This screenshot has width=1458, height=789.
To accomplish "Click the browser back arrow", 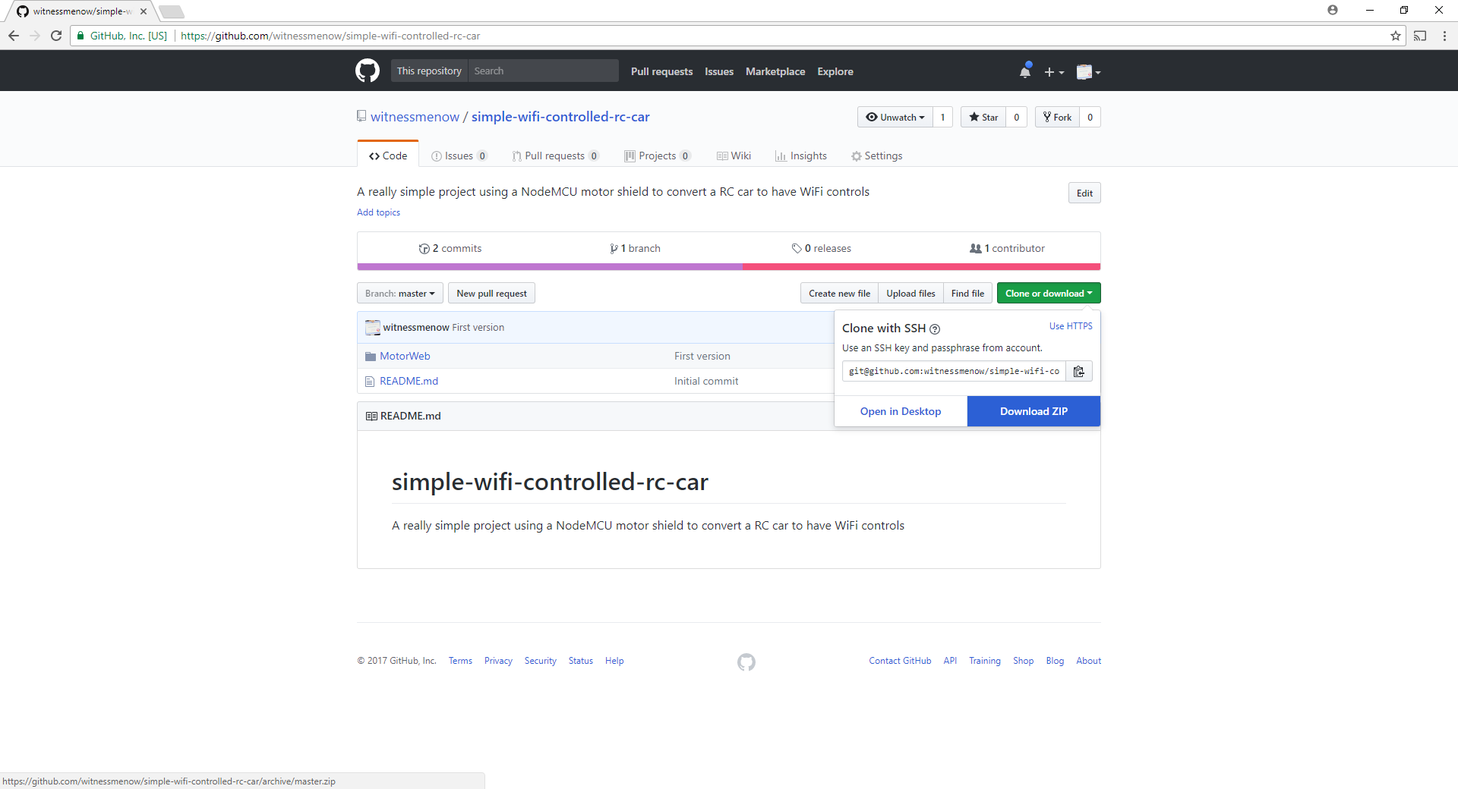I will click(14, 36).
